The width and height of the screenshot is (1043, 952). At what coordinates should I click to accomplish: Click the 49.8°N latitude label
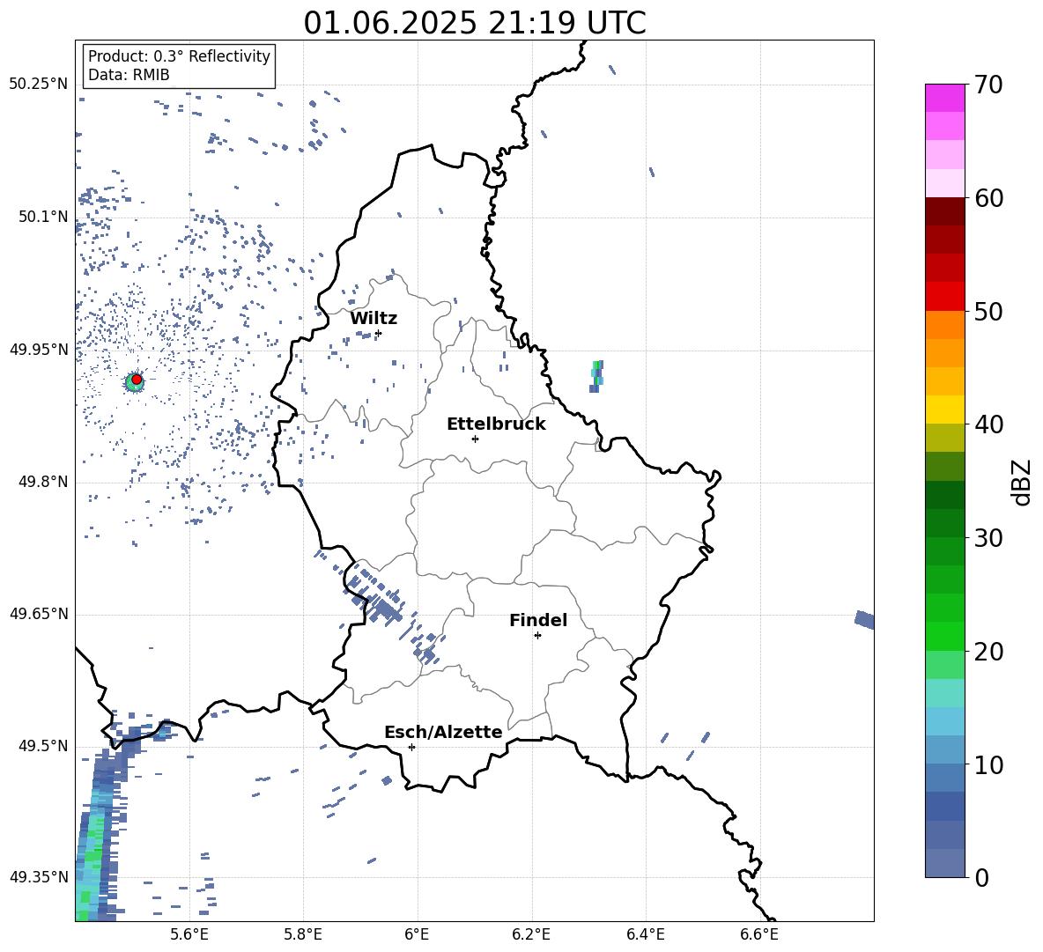click(42, 482)
